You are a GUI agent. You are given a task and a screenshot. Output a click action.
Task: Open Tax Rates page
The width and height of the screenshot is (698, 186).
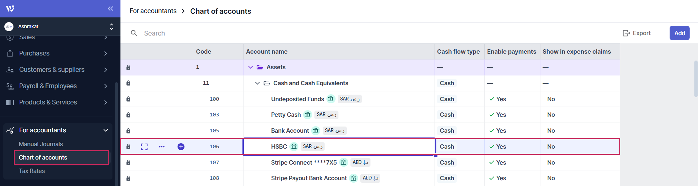click(32, 171)
